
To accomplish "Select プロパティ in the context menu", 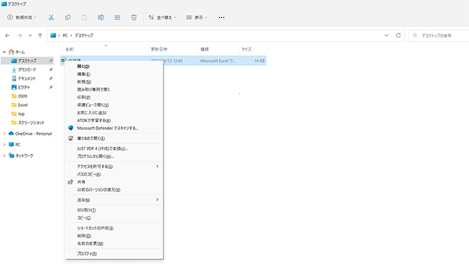I will point(87,254).
